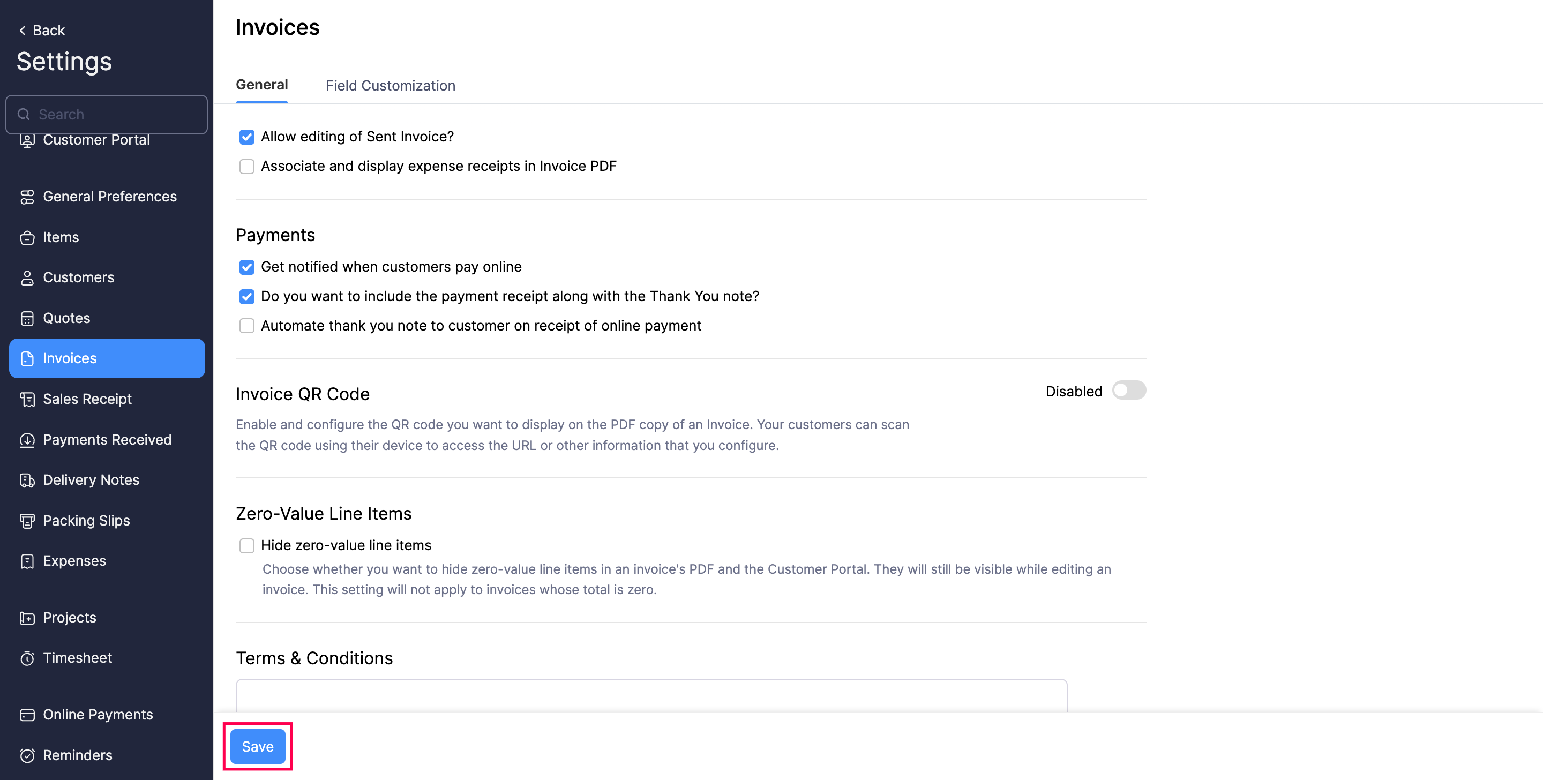Click the Reminders alarm icon
Image resolution: width=1543 pixels, height=780 pixels.
coord(27,755)
